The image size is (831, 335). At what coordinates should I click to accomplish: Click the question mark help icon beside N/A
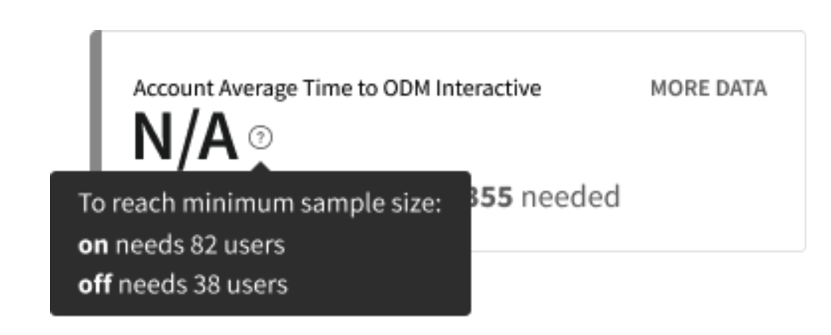(261, 139)
